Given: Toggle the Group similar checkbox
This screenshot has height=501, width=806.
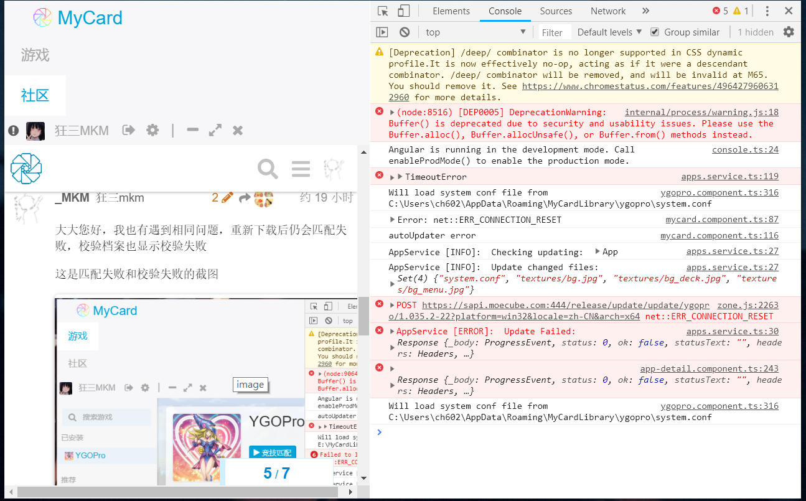Looking at the screenshot, I should [655, 32].
